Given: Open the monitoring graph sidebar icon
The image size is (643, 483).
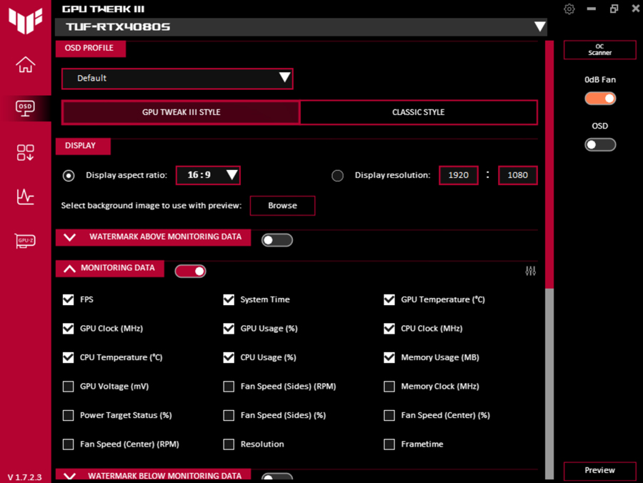Looking at the screenshot, I should (25, 196).
